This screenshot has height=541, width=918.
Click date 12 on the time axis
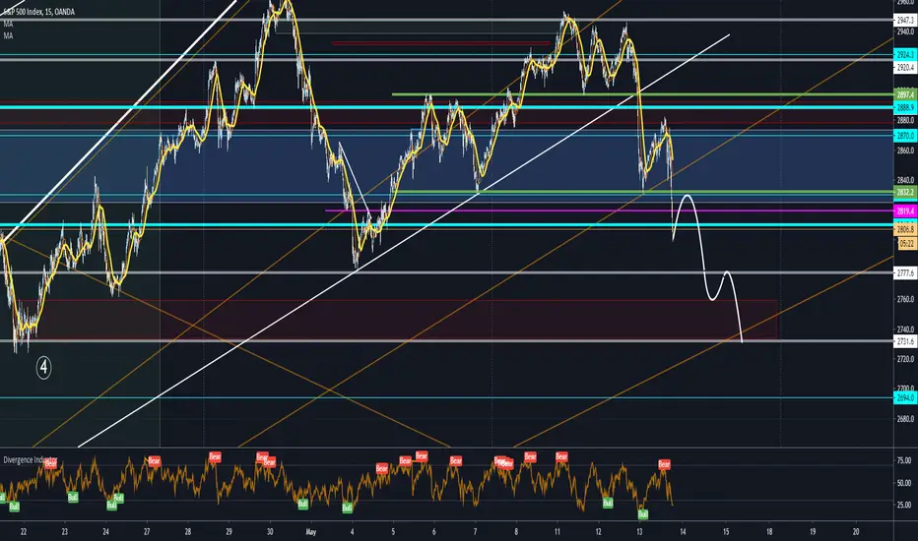(598, 531)
